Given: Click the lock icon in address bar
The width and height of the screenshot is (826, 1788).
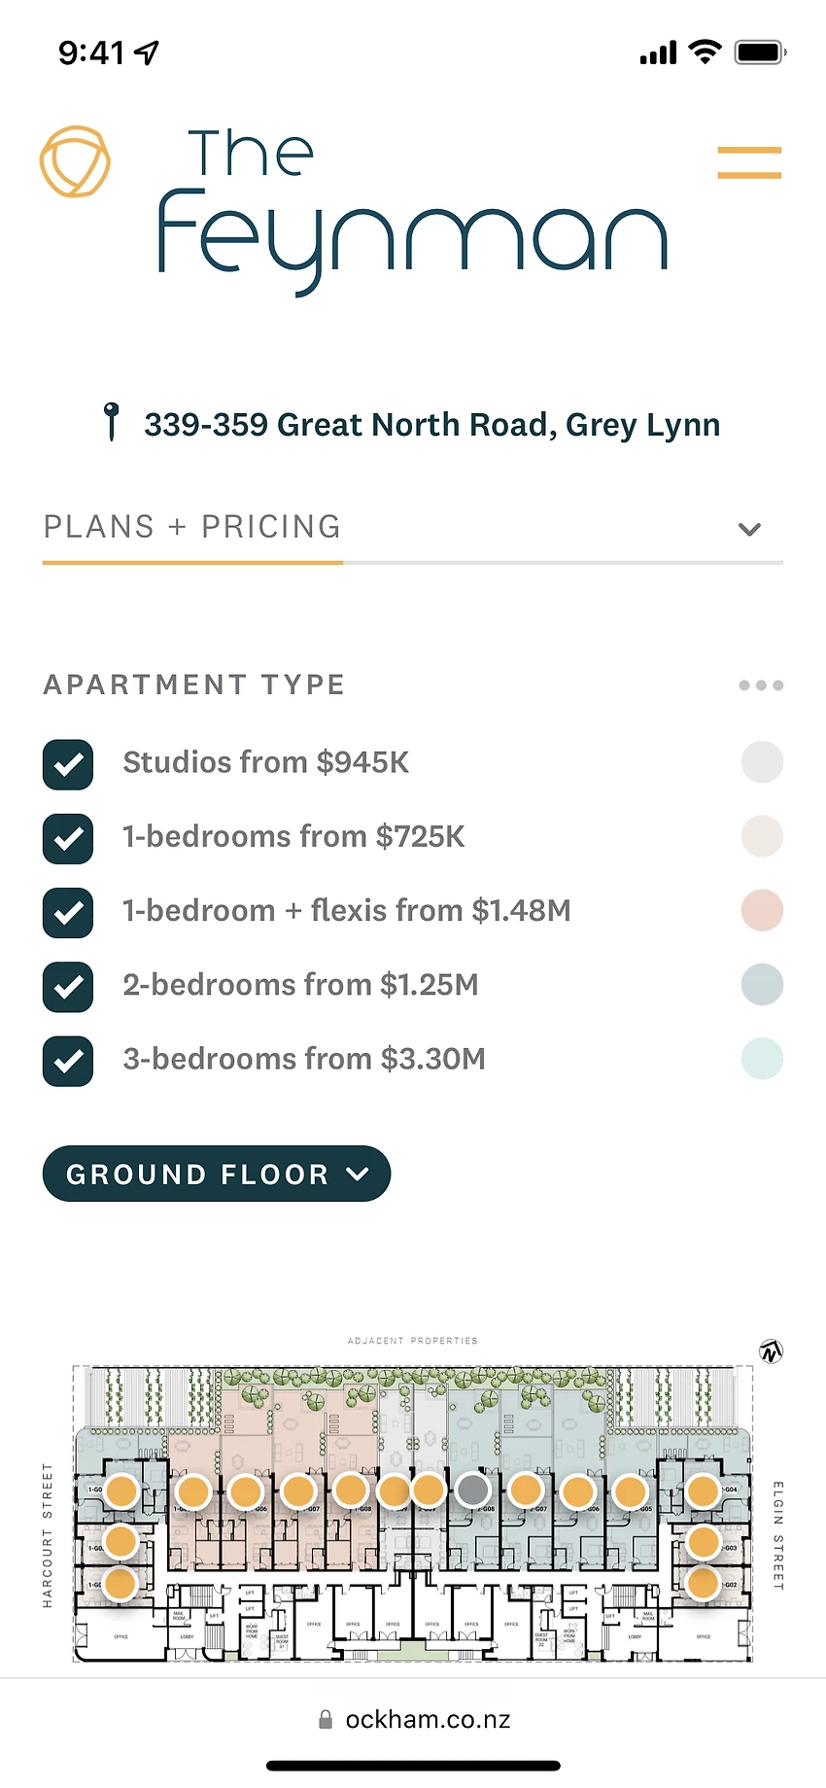Looking at the screenshot, I should [326, 1720].
